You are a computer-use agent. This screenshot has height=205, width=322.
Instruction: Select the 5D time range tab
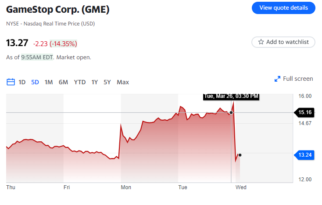[35, 82]
